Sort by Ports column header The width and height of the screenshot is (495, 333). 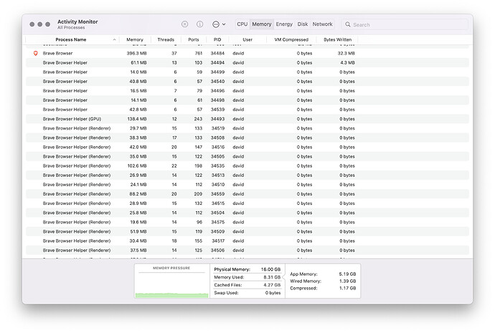(194, 39)
